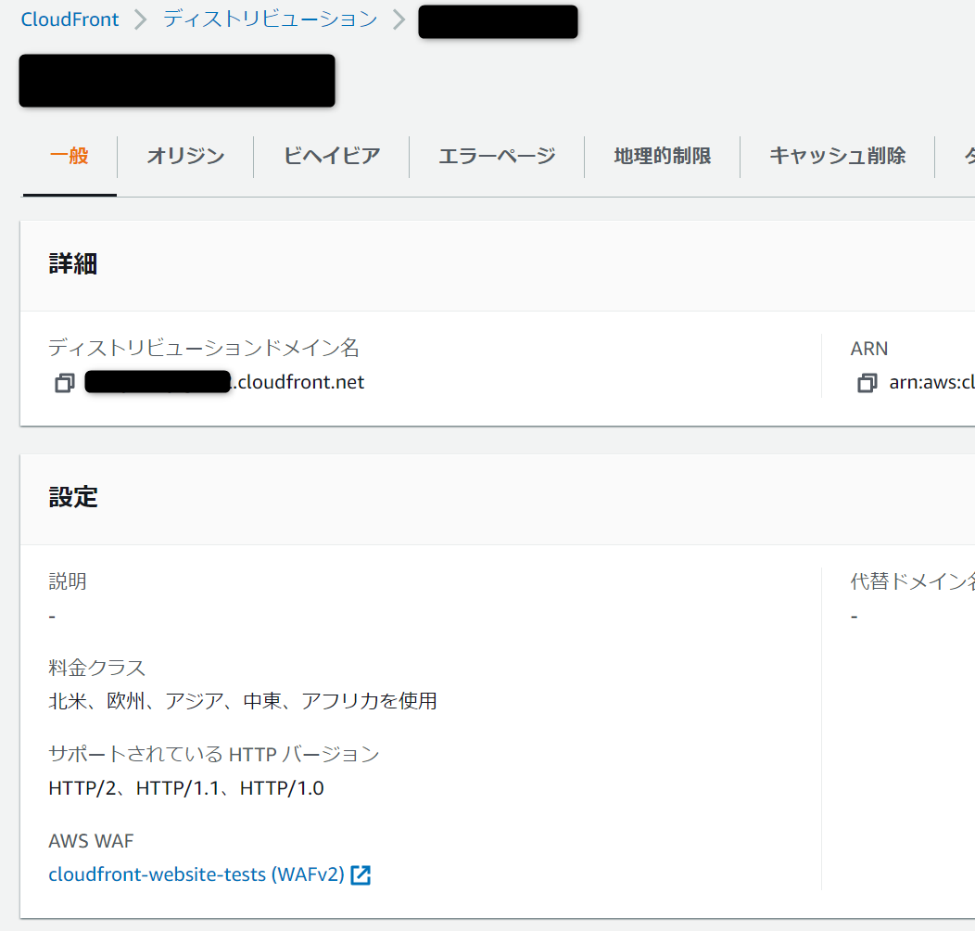Navigate to CloudFront via breadcrumb
This screenshot has width=975, height=931.
70,19
